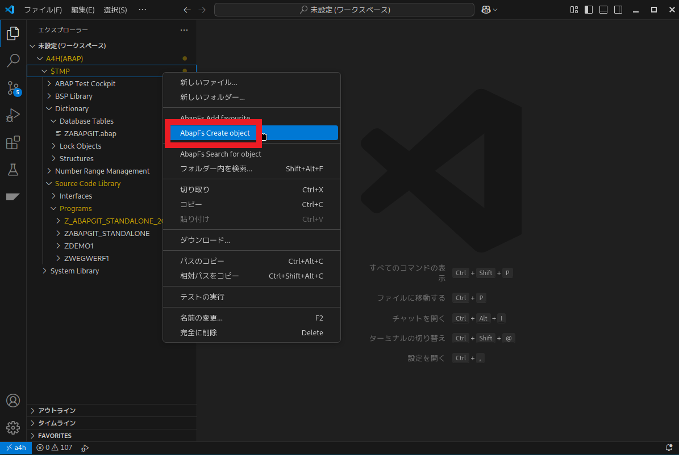
Task: Click the back navigation arrow
Action: pos(187,10)
